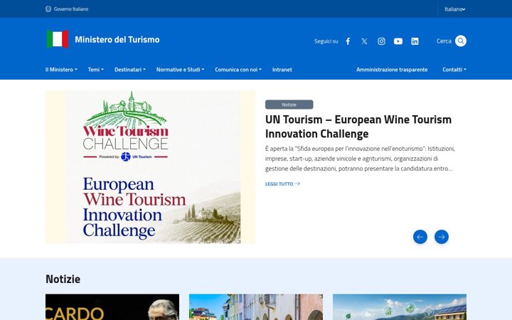Click the Wine Tourism Challenge banner image
The image size is (512, 320).
tap(151, 167)
